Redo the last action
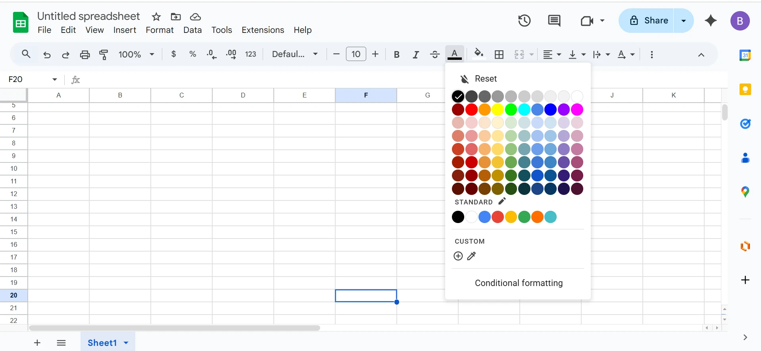This screenshot has width=761, height=351. click(66, 54)
